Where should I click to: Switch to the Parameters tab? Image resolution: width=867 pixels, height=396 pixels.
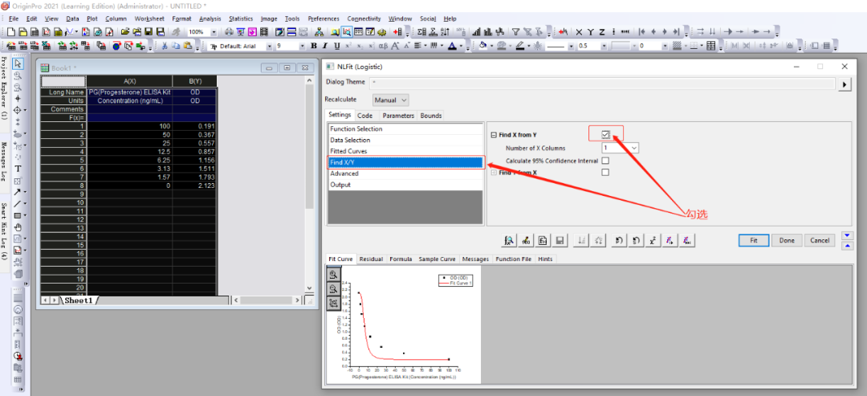397,116
